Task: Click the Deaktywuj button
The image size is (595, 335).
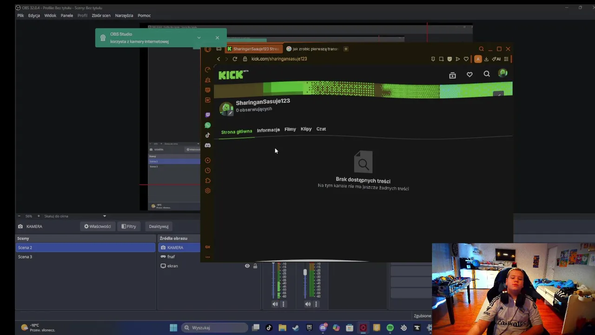Action: [159, 226]
